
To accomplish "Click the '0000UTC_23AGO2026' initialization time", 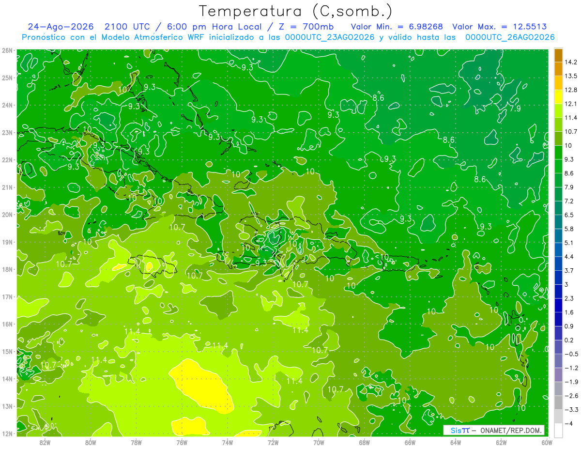I will 330,37.
